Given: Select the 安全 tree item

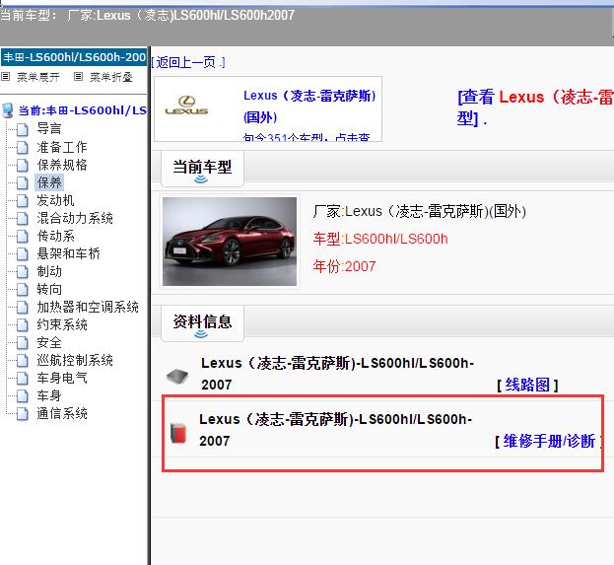Looking at the screenshot, I should point(49,342).
